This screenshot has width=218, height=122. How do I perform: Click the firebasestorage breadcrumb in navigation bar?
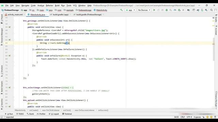pyautogui.click(x=83, y=10)
